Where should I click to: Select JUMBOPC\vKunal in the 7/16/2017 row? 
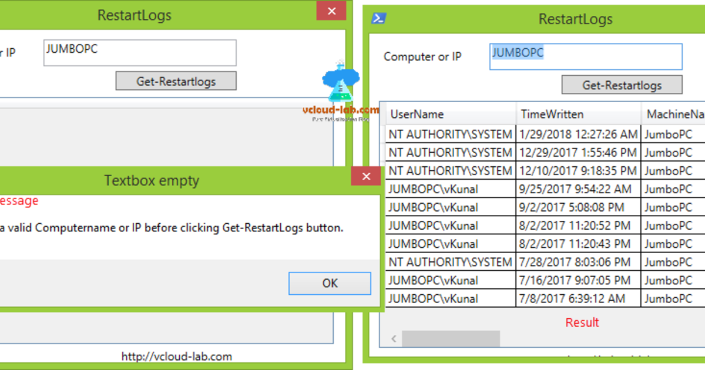[x=451, y=280]
